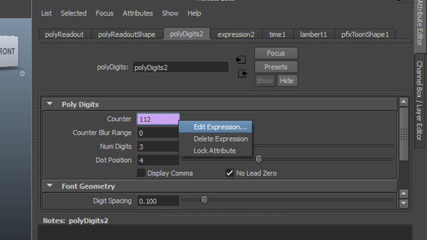This screenshot has width=427, height=240.
Task: Switch to the polyReadout tab
Action: [x=65, y=35]
